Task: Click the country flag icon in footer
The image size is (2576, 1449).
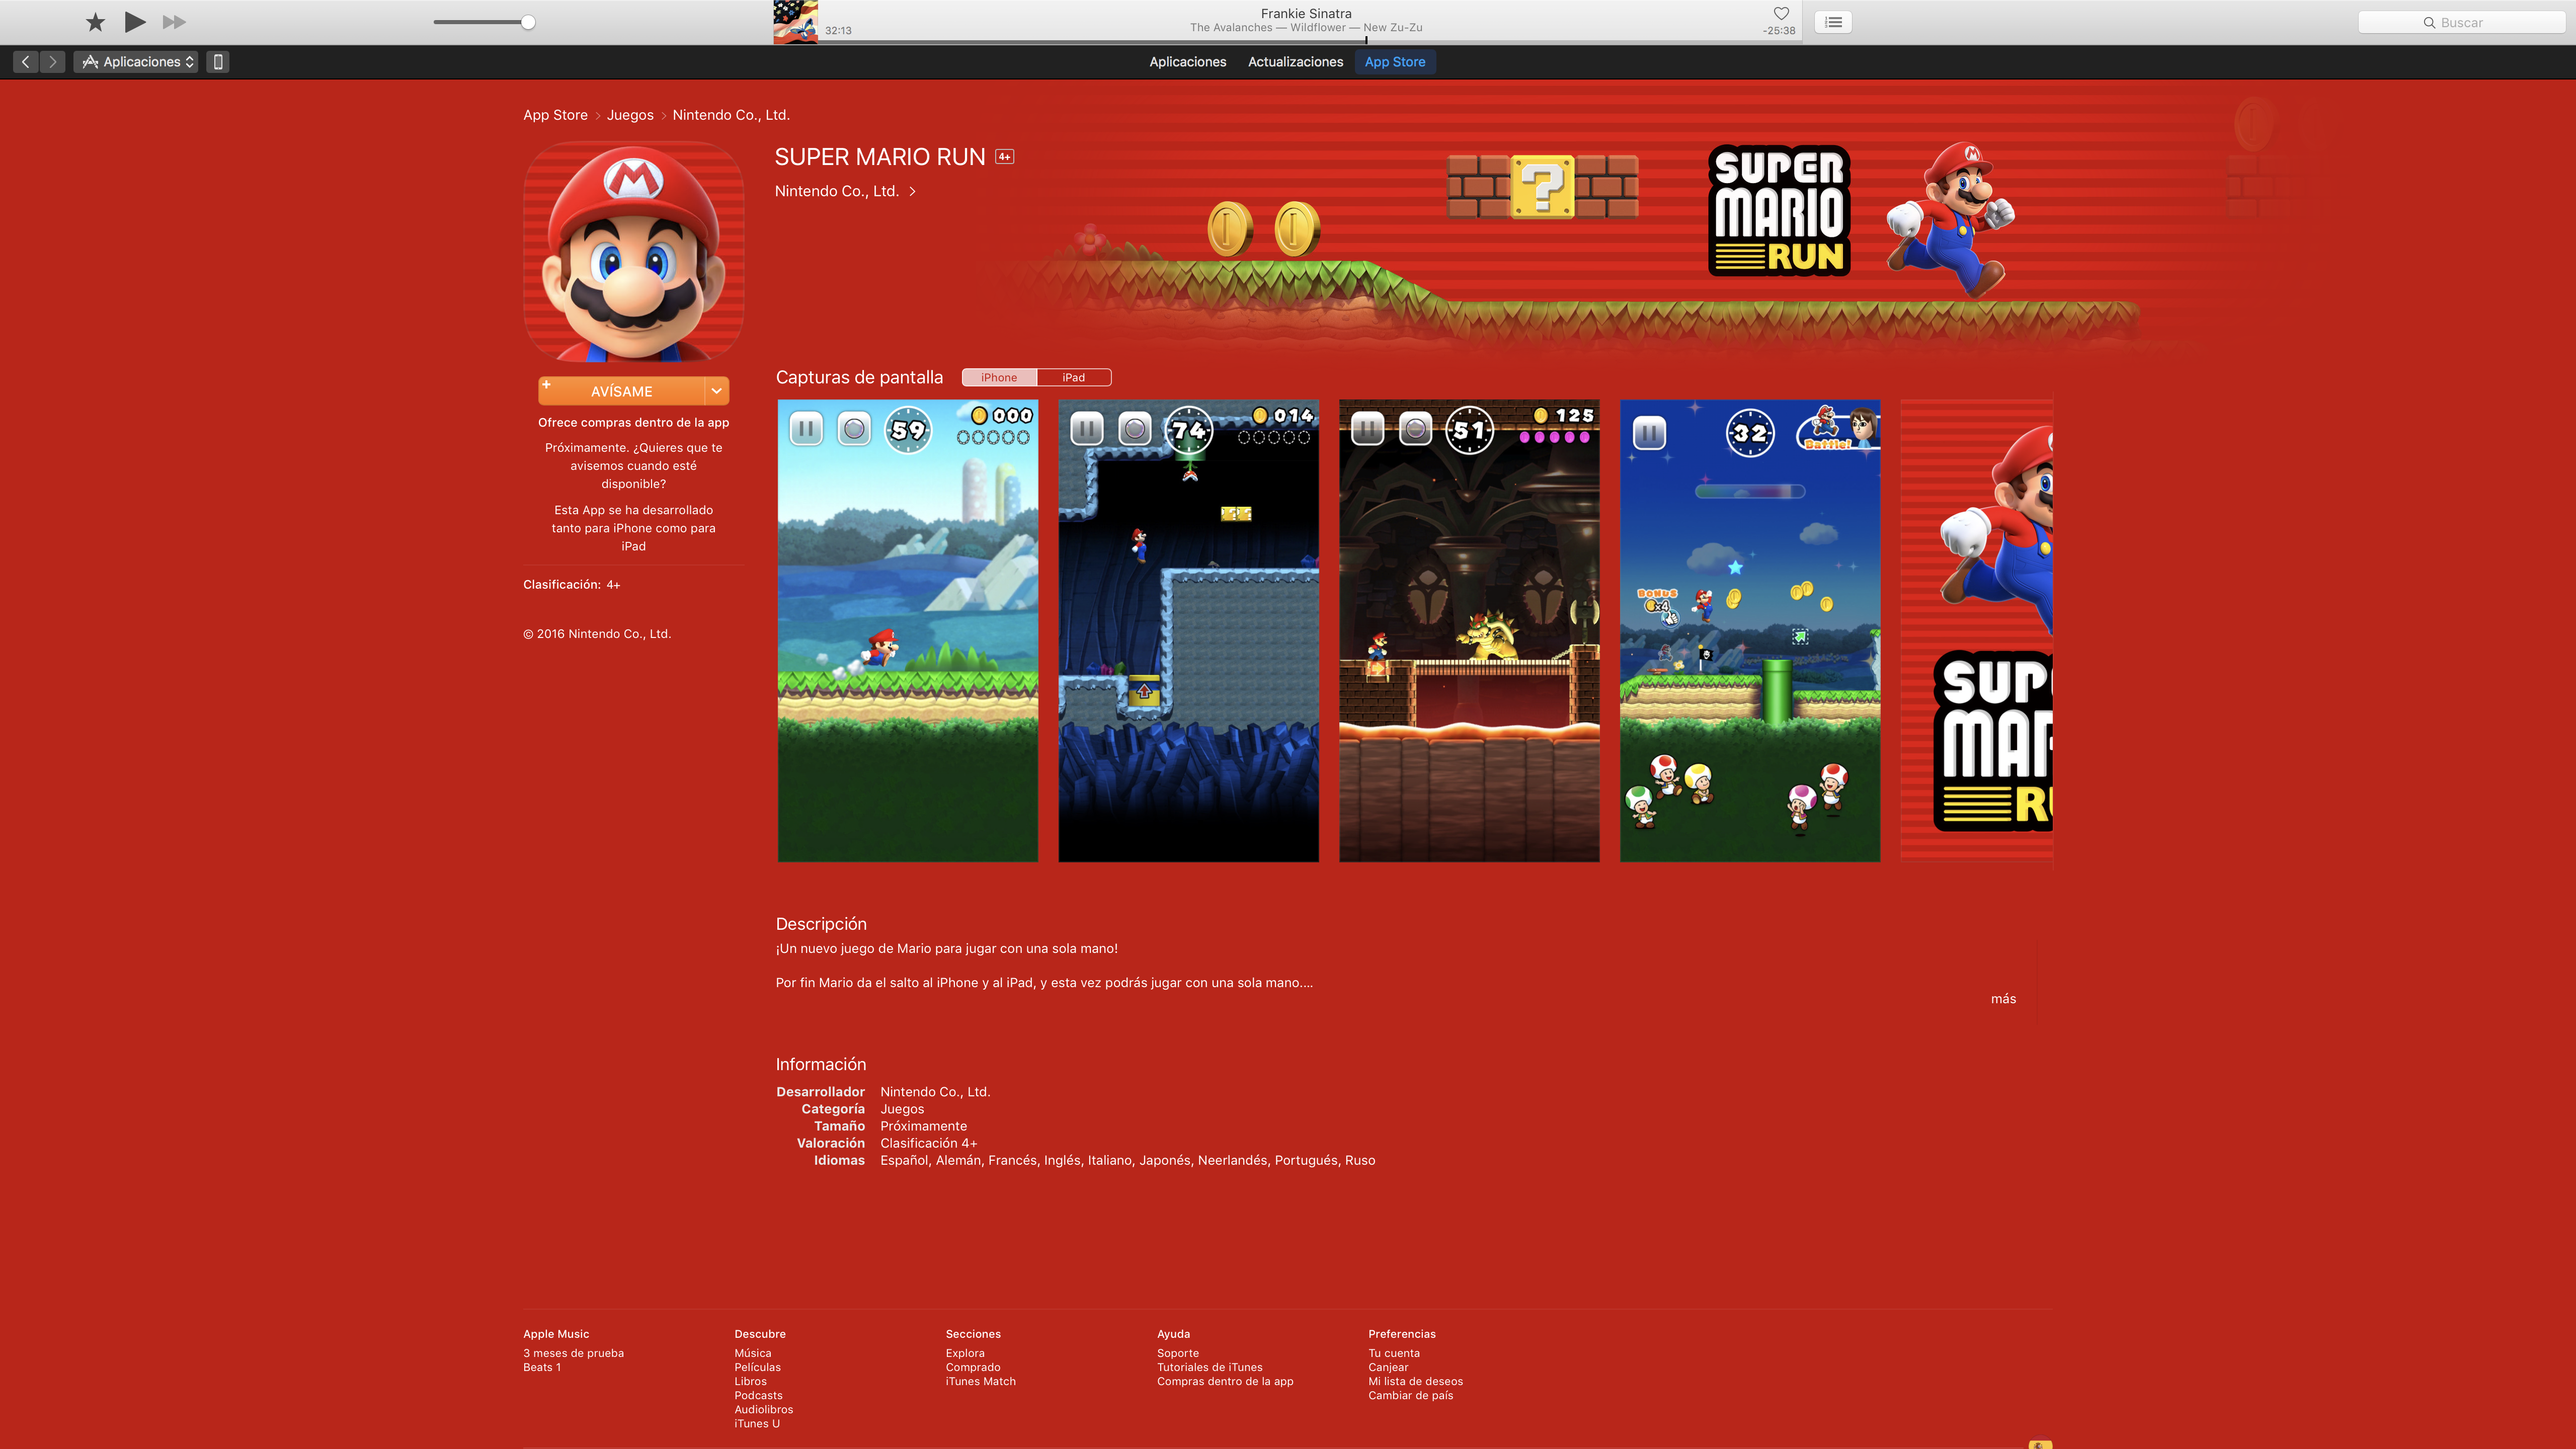Action: (x=2040, y=1444)
